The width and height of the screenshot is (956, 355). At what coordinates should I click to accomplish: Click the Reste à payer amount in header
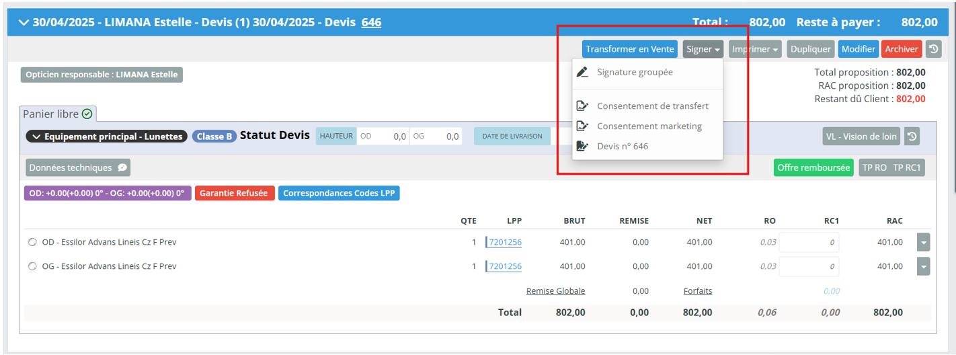pyautogui.click(x=919, y=22)
